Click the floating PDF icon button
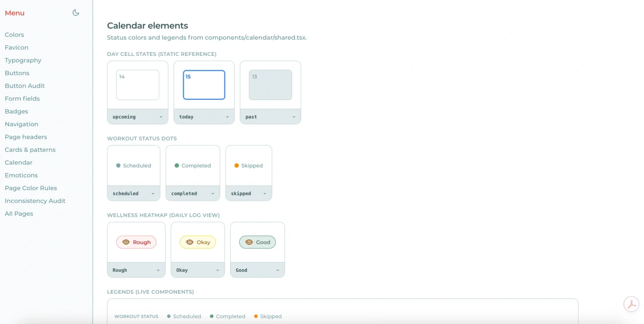 (631, 304)
